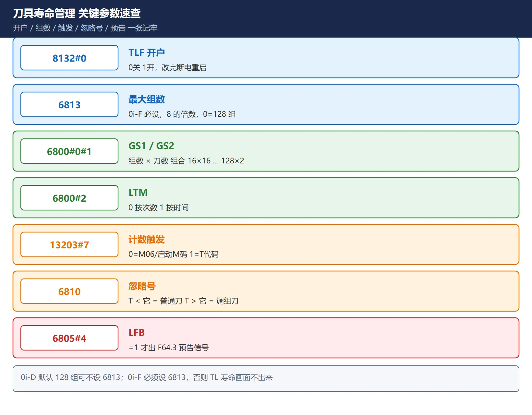Viewport: 532px width, 415px height.
Task: Click text T < 它 = 普通刀 T > 它 = 调组刀
Action: pyautogui.click(x=184, y=301)
